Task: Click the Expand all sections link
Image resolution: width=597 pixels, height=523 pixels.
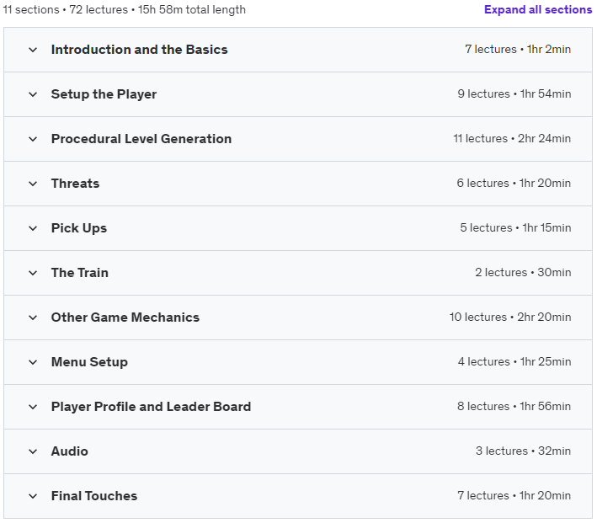Action: tap(538, 9)
